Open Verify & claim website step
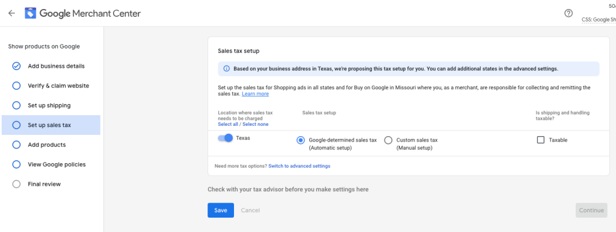 pyautogui.click(x=51, y=86)
